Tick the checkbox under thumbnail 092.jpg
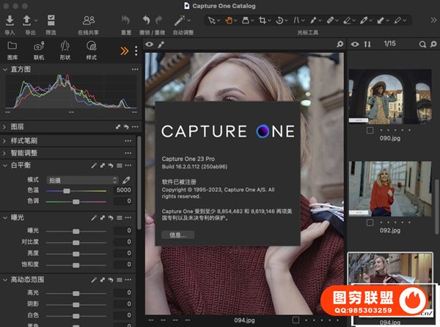Image resolution: width=440 pixels, height=327 pixels. pos(370,223)
